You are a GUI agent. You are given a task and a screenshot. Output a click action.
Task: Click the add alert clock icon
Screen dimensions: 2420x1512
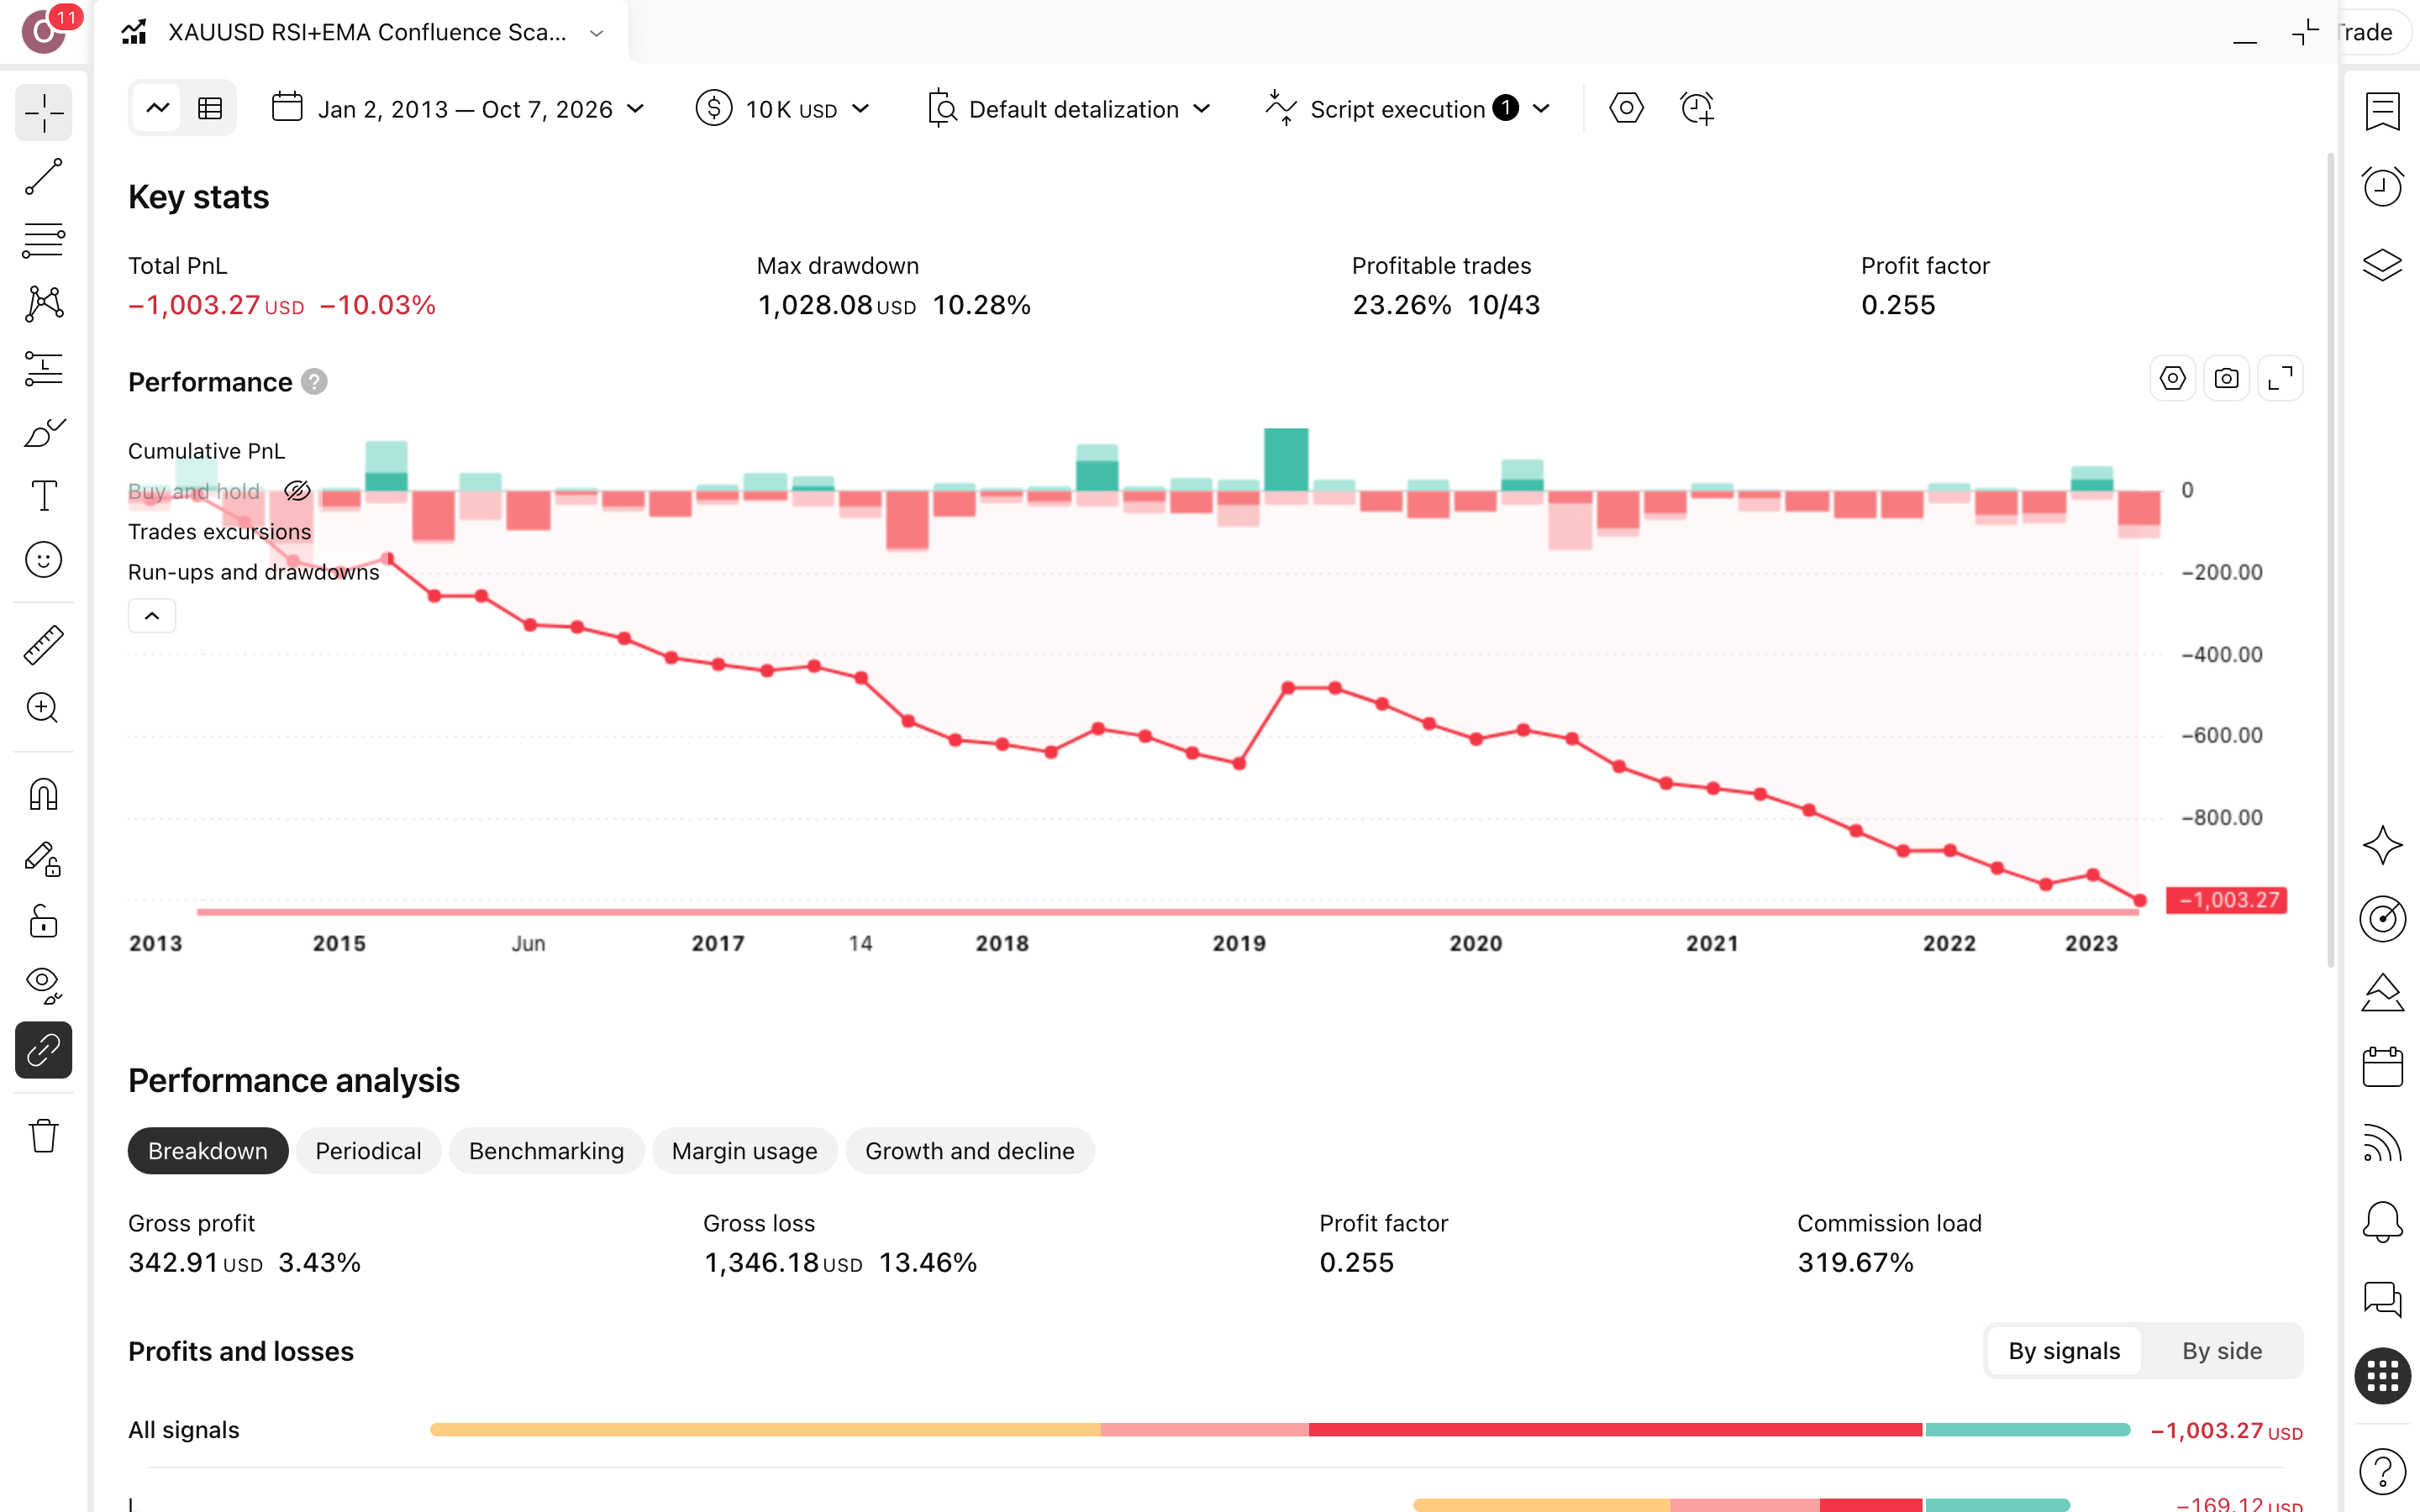click(x=1697, y=108)
